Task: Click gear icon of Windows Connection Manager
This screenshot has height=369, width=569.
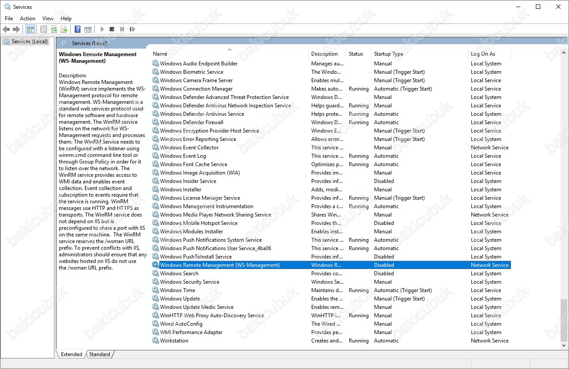Action: point(155,89)
